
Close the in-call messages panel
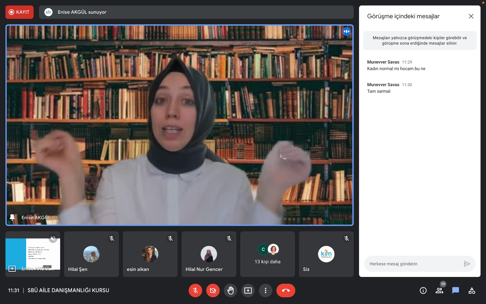pos(471,16)
